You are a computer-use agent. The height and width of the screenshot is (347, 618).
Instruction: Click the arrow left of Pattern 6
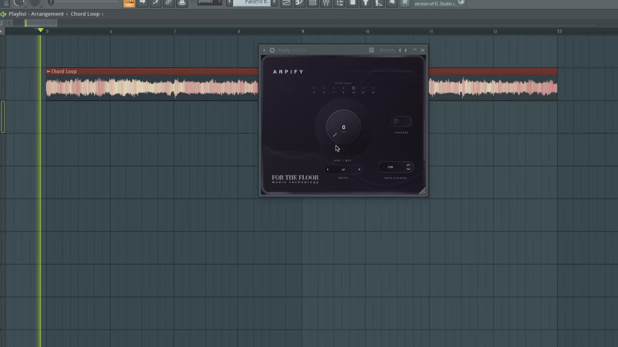230,3
